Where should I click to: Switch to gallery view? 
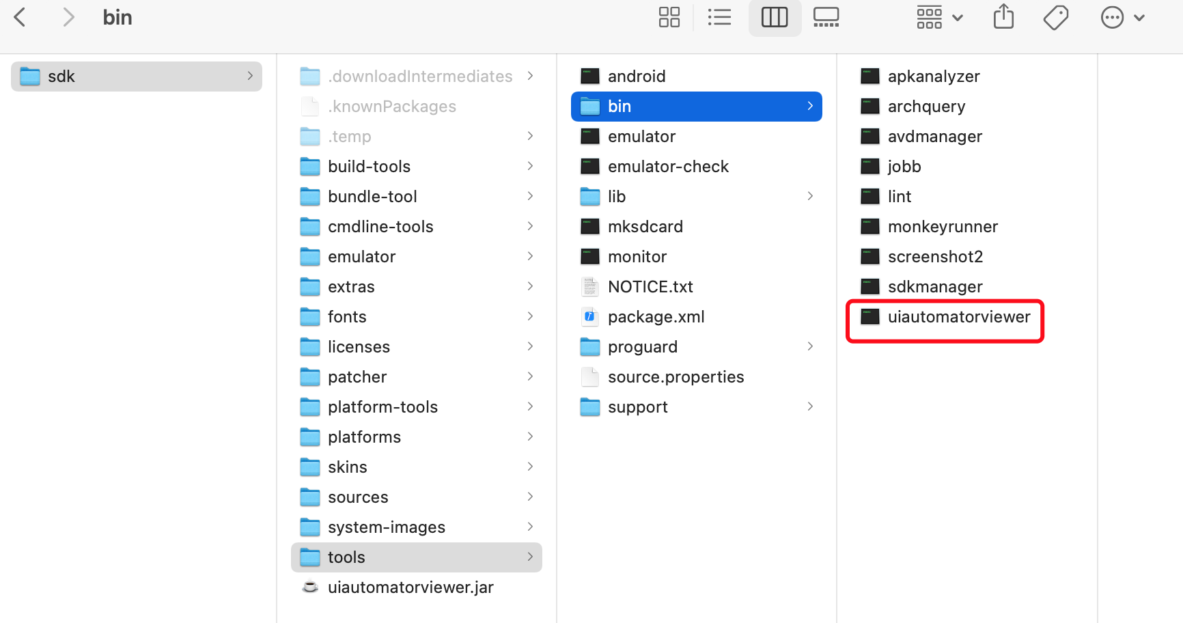tap(826, 17)
